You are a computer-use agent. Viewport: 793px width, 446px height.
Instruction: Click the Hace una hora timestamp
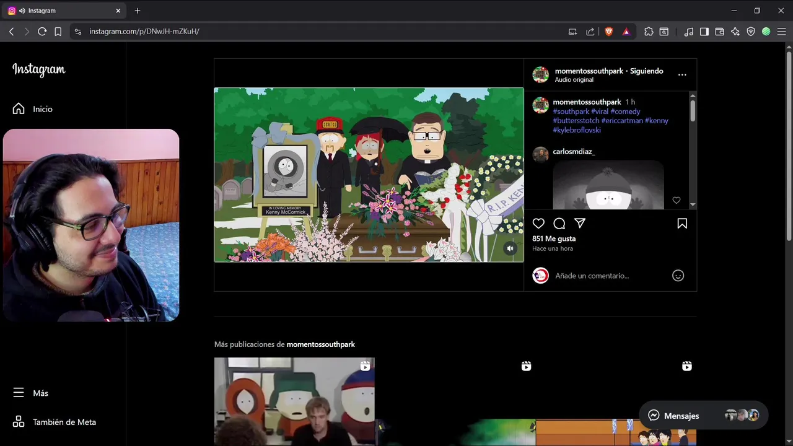pyautogui.click(x=553, y=248)
